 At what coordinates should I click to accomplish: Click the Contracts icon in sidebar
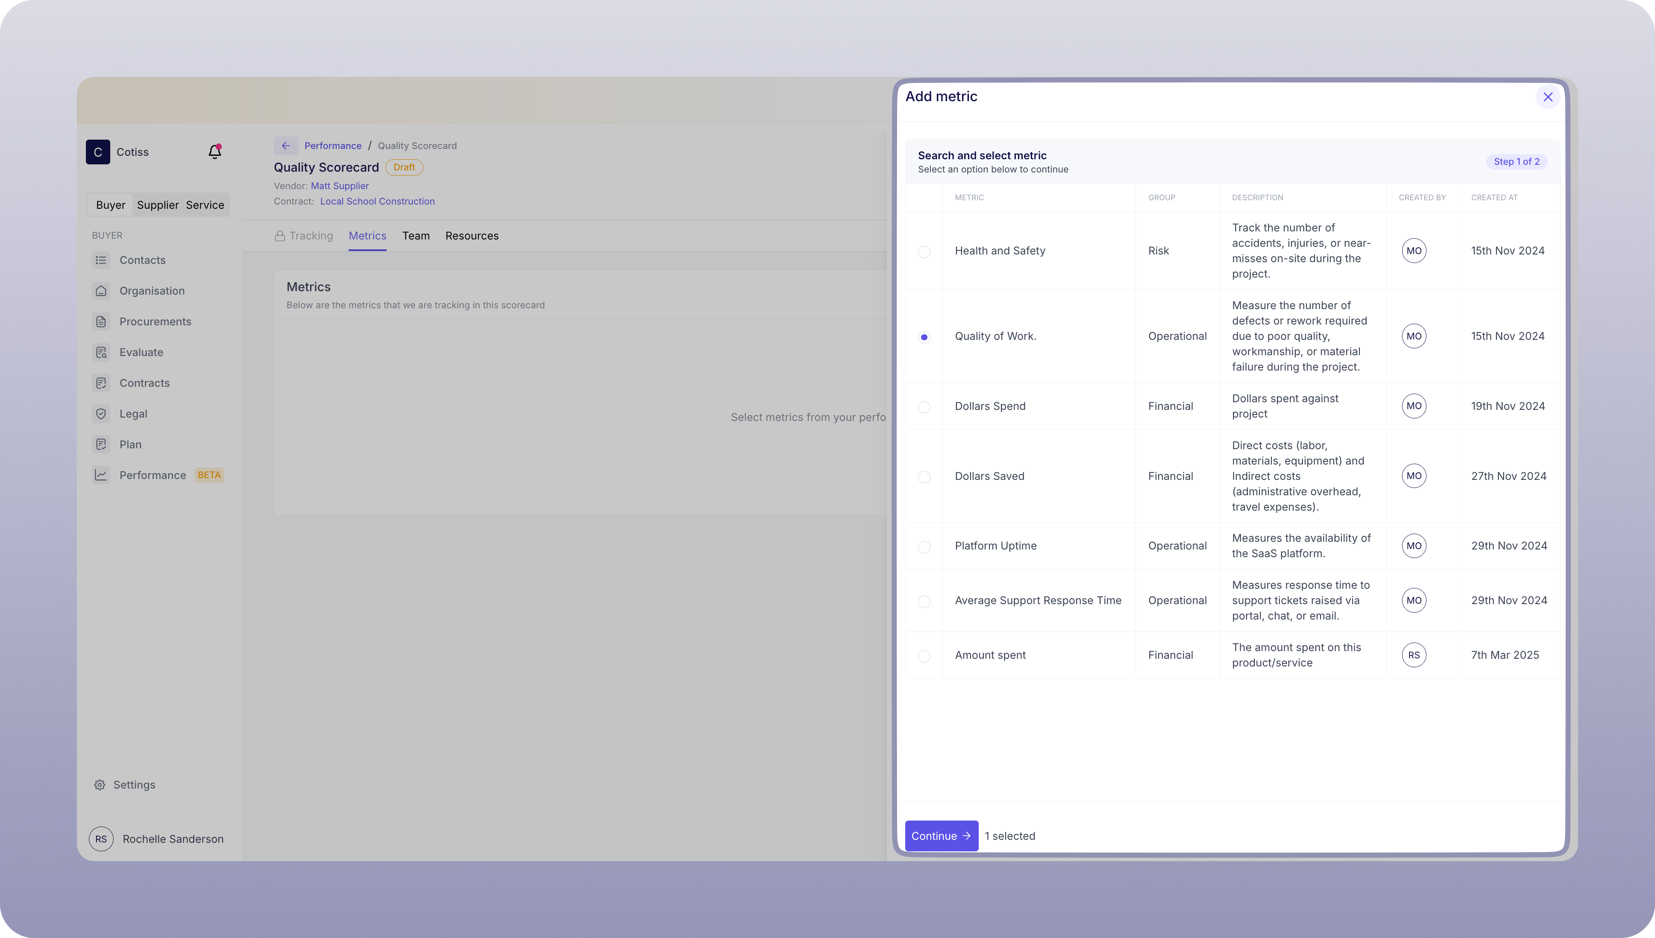click(x=101, y=383)
